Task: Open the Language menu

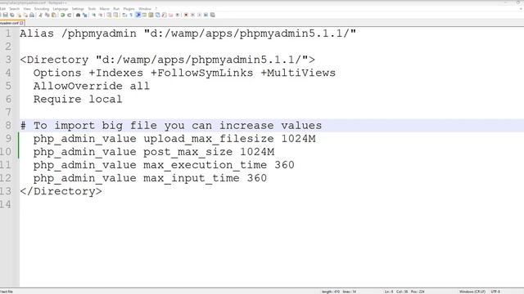Action: click(61, 9)
